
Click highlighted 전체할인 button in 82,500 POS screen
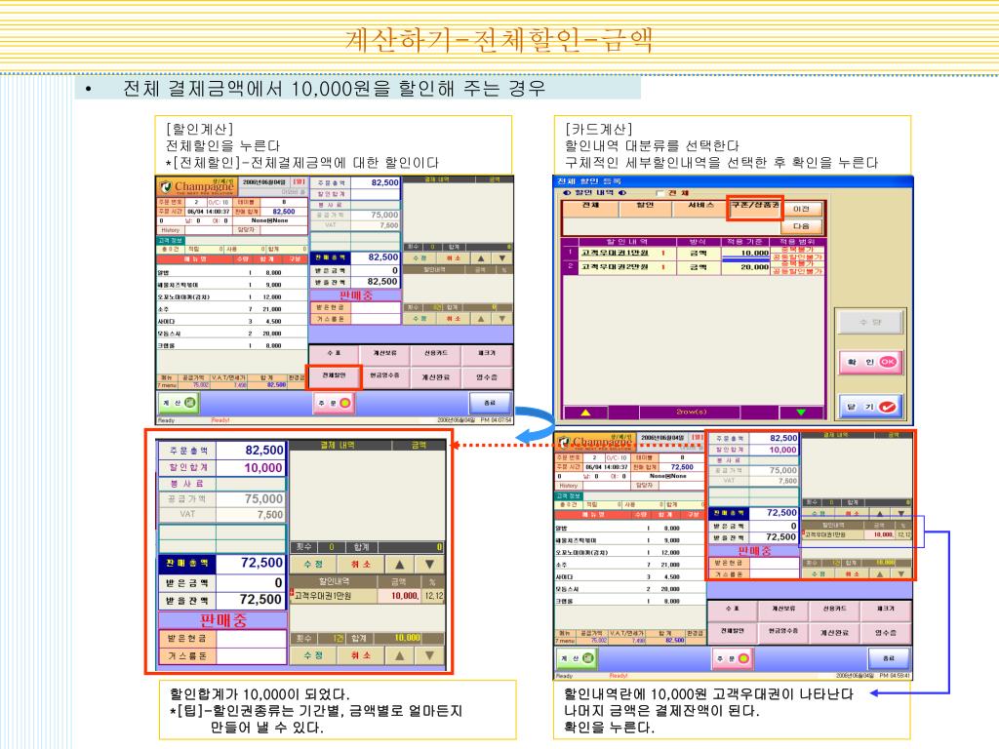334,376
